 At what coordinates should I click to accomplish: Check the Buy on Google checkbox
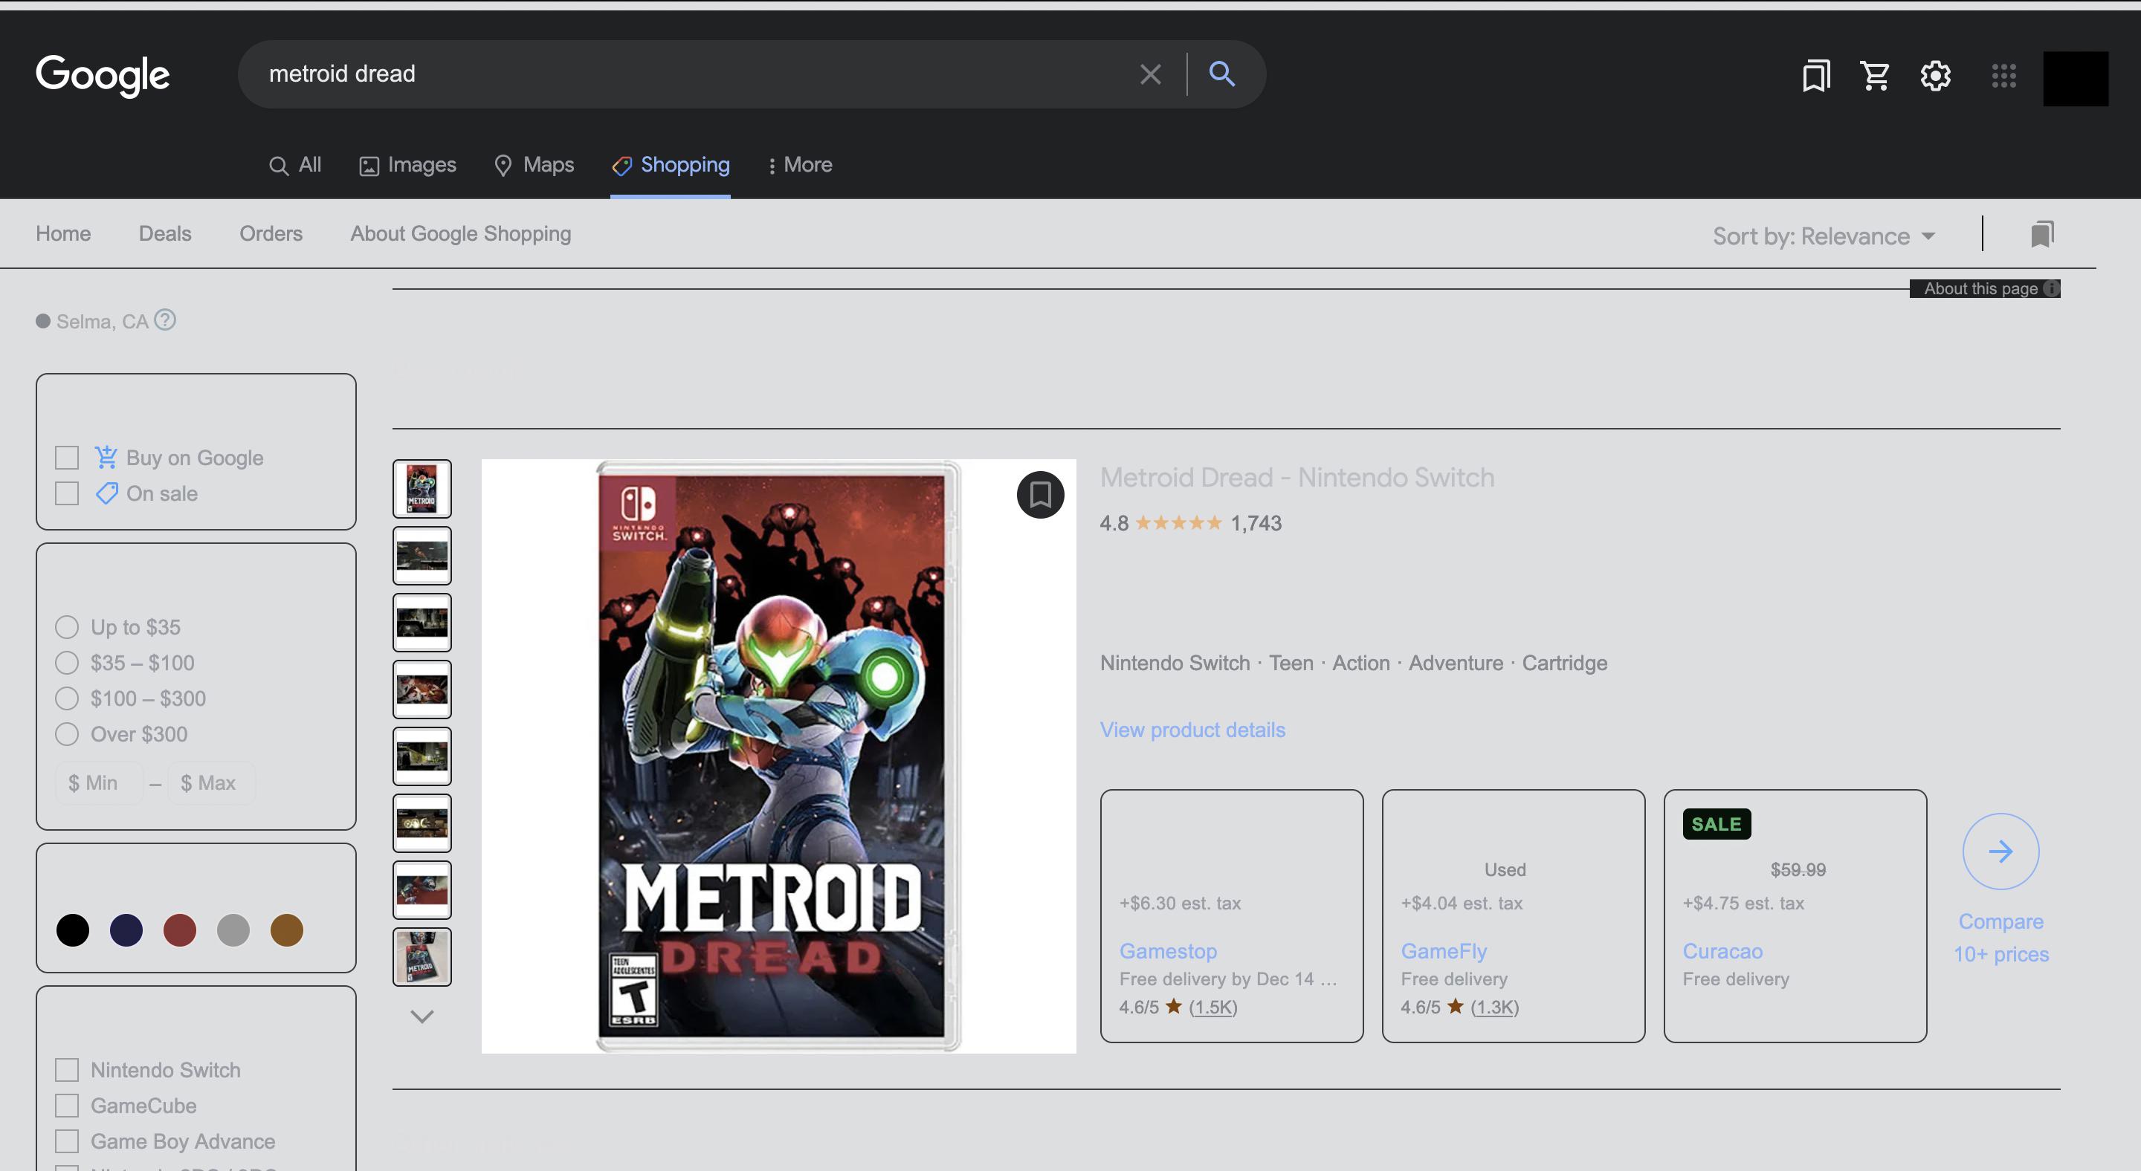tap(66, 458)
